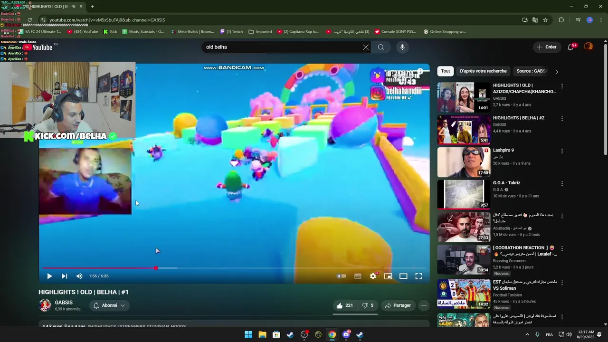Mute the tab using its speaker icon

tap(73, 6)
